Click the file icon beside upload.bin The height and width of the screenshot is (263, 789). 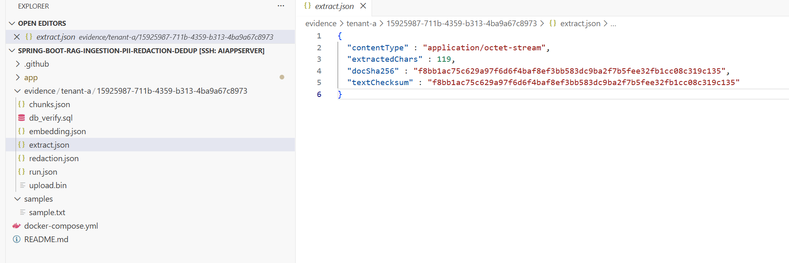coord(23,185)
